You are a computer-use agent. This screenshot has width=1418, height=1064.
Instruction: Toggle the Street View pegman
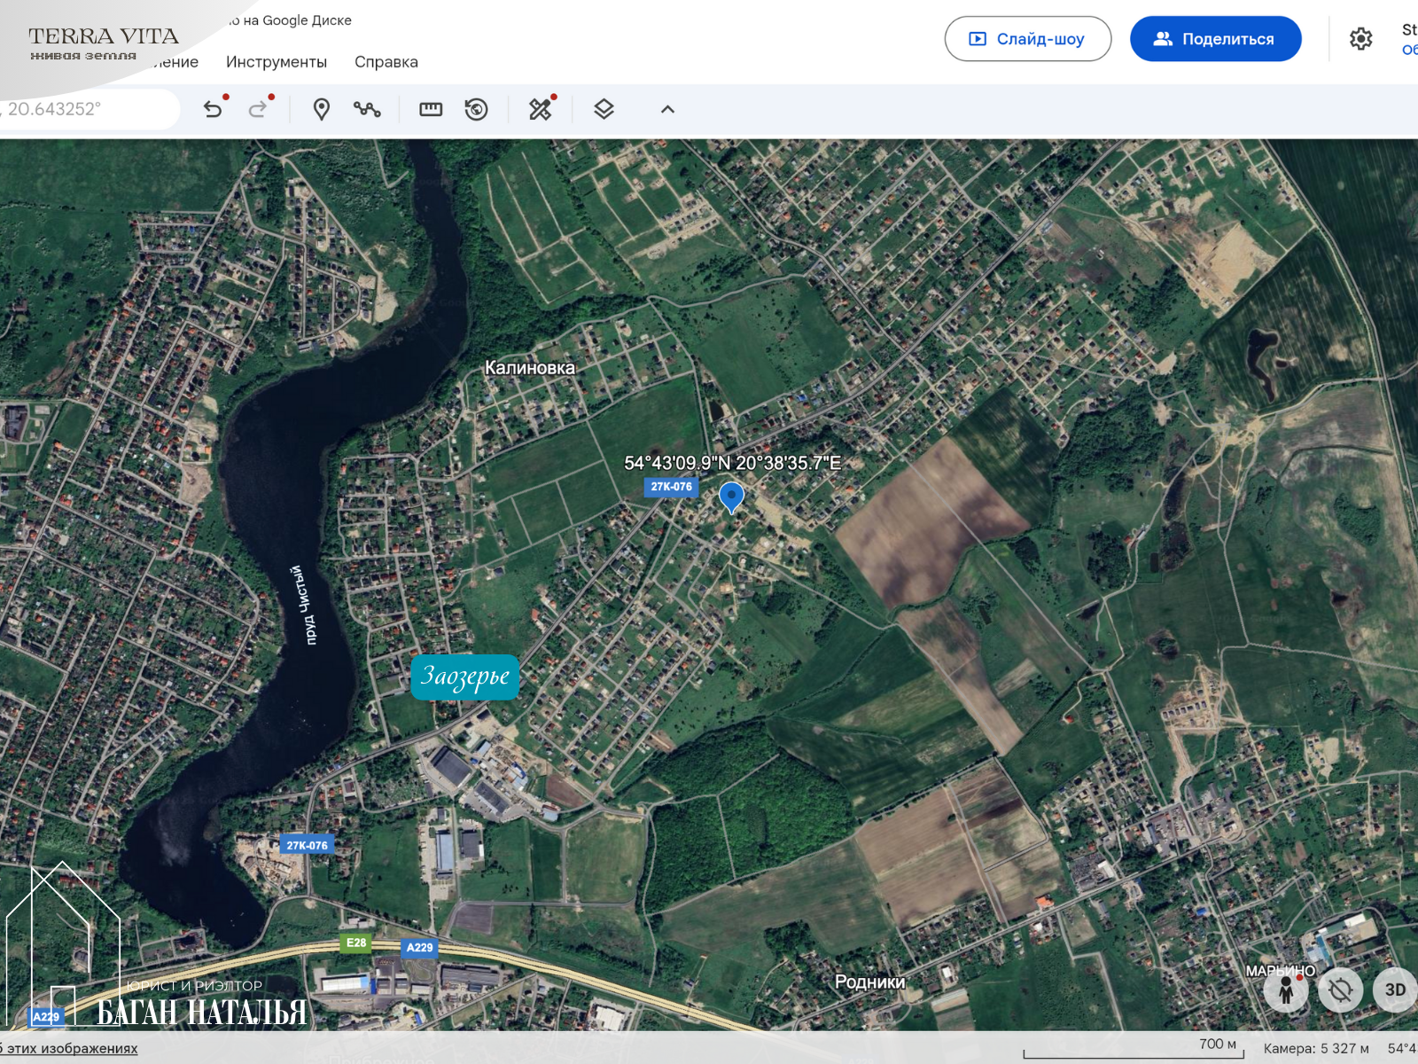tap(1286, 990)
